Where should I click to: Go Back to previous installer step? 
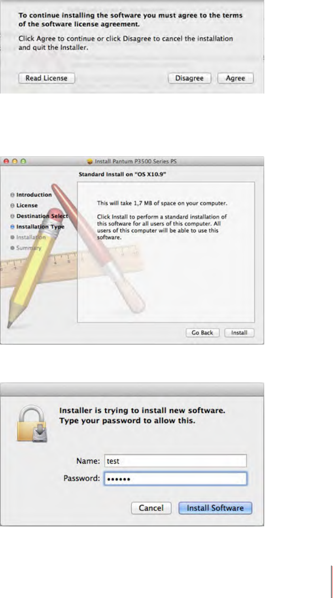pyautogui.click(x=202, y=333)
